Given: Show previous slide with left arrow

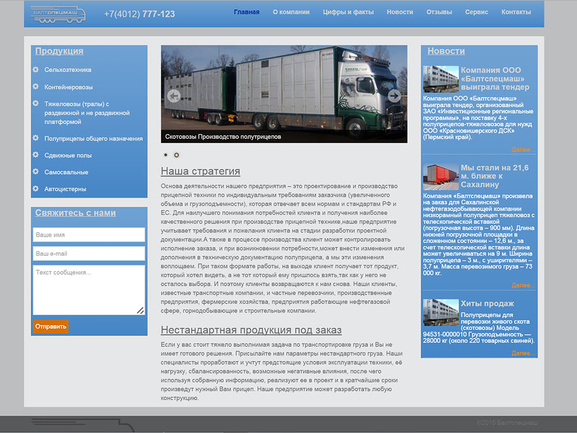Looking at the screenshot, I should coord(174,96).
